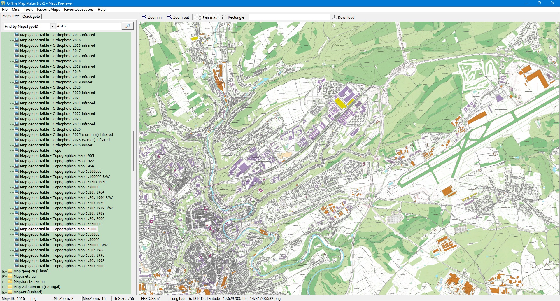Open the FavoriteLocations menu

79,10
